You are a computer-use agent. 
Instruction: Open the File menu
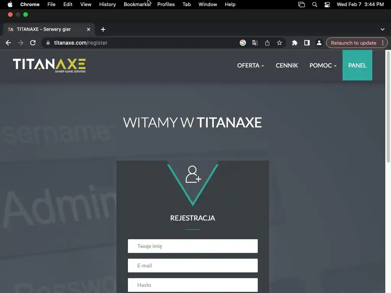[x=52, y=5]
